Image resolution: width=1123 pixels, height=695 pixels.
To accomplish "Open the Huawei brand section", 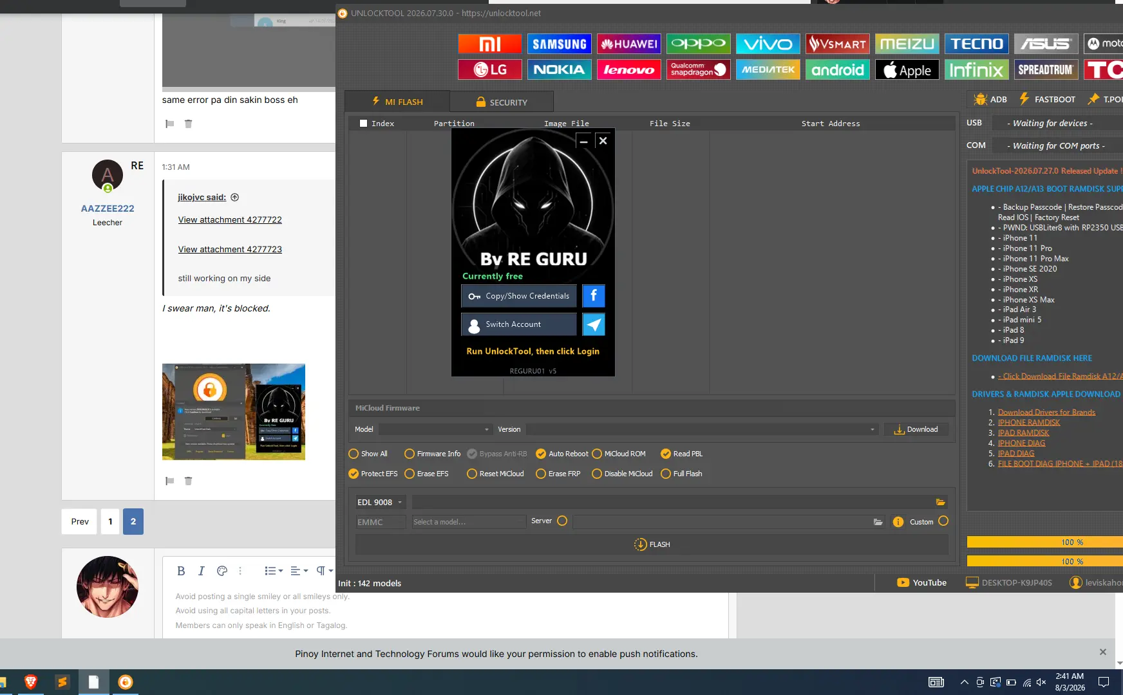I will click(x=629, y=44).
